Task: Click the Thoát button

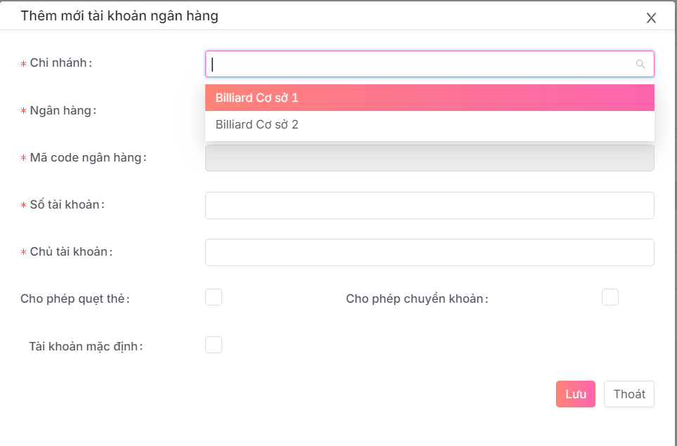Action: click(628, 394)
